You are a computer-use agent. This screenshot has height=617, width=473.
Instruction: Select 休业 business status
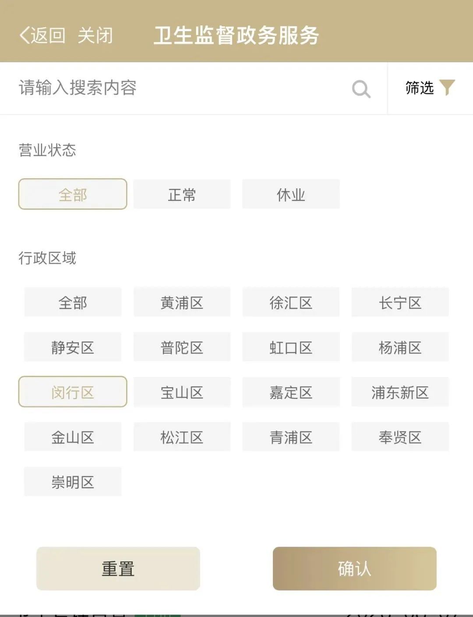(291, 194)
